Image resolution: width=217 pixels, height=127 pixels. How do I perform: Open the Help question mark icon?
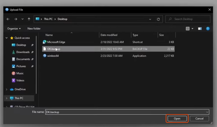coord(208,29)
